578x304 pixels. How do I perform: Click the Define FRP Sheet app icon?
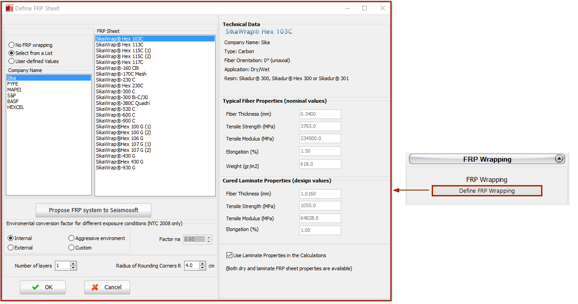(9, 8)
